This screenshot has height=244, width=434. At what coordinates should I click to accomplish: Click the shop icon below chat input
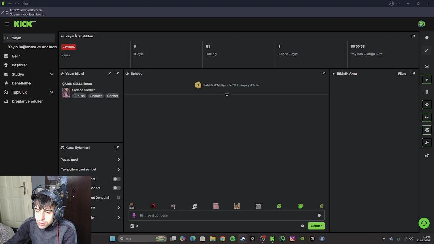pyautogui.click(x=132, y=226)
